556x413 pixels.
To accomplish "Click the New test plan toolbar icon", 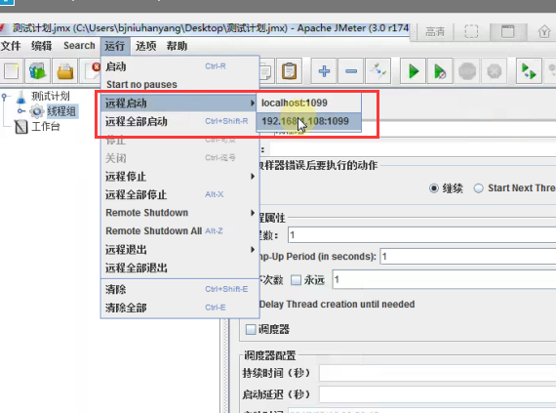I will (x=12, y=71).
